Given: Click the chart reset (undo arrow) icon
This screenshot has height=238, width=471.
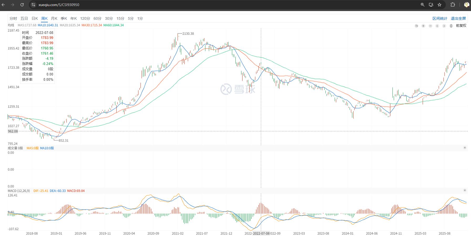Looking at the screenshot, I should tap(416, 26).
